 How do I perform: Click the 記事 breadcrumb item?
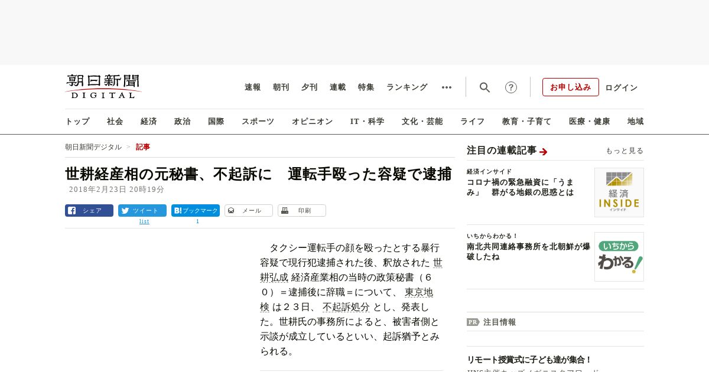[x=143, y=147]
